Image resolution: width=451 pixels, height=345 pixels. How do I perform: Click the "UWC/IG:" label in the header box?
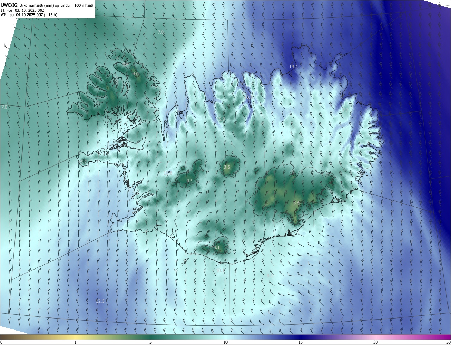coord(10,5)
